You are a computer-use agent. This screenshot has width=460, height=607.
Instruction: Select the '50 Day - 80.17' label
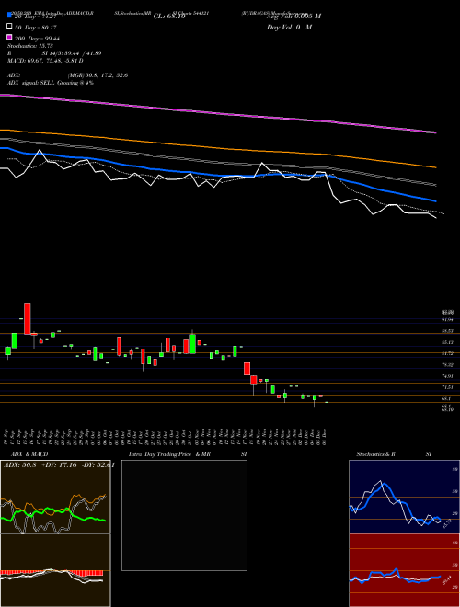coord(35,28)
